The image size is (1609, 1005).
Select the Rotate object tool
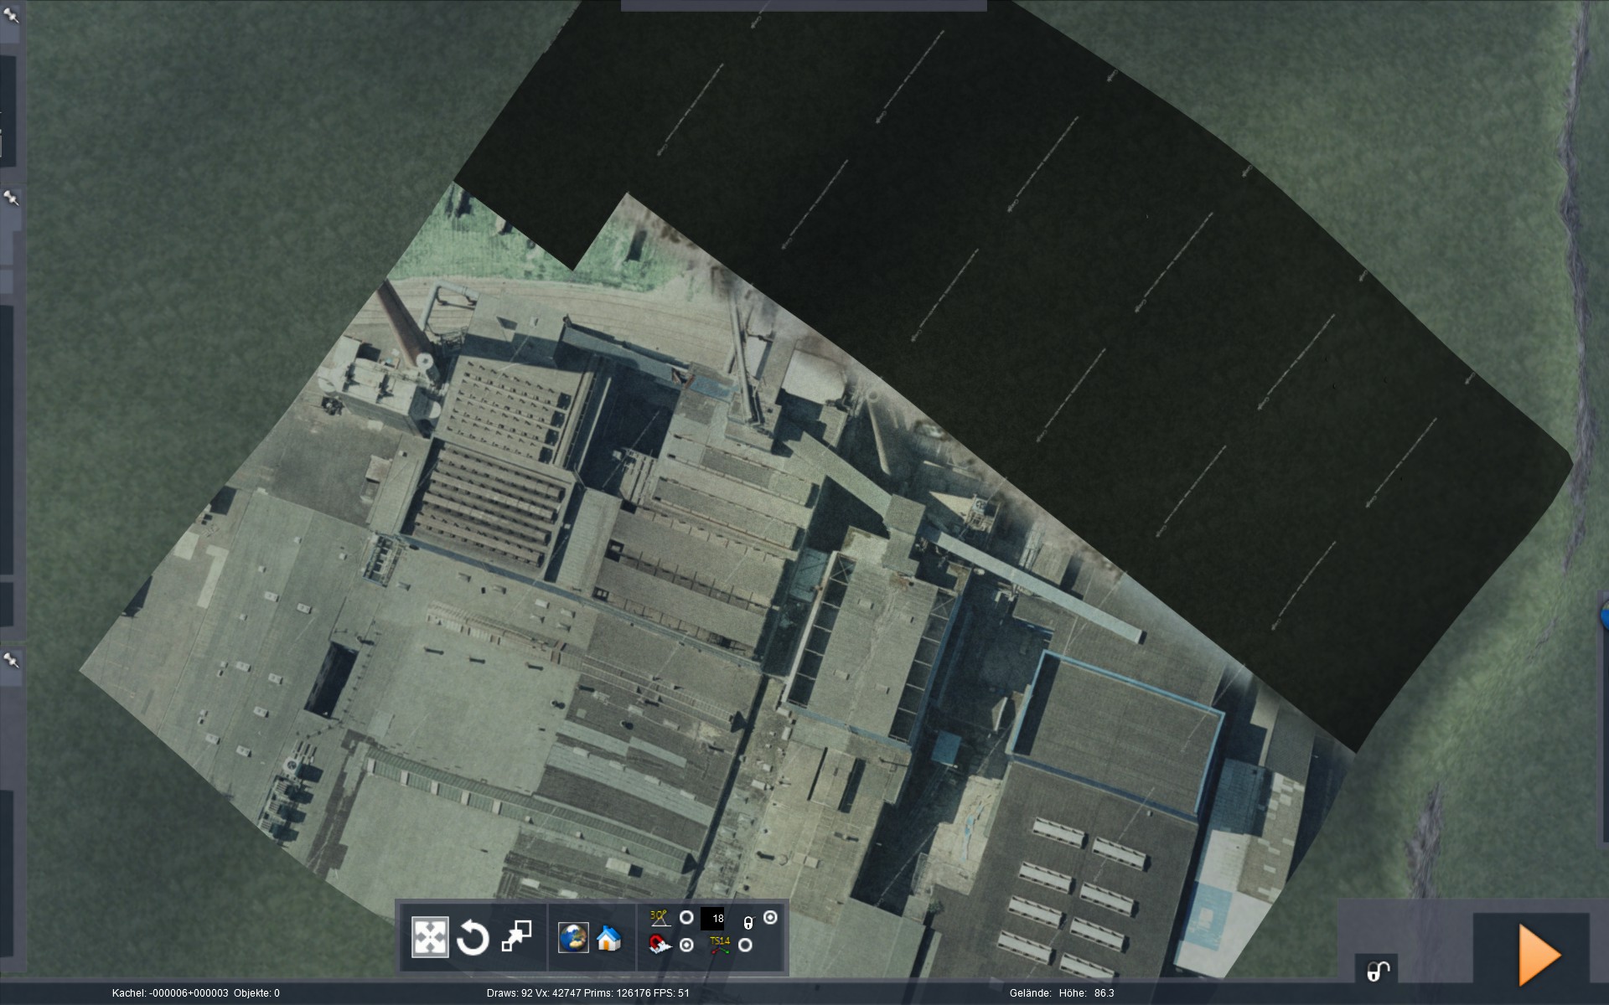(473, 936)
